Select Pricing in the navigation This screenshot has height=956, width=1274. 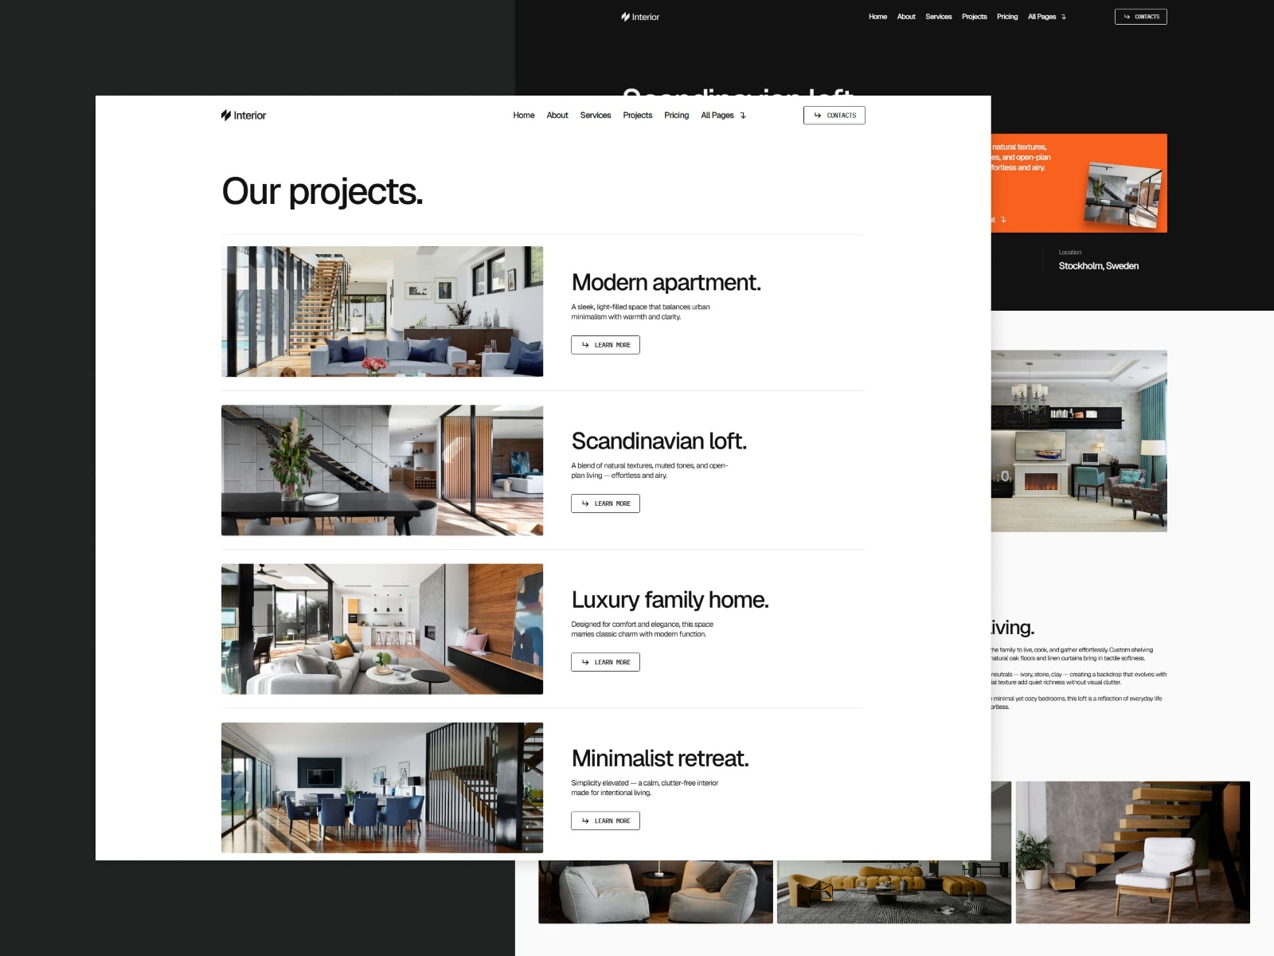click(x=676, y=115)
